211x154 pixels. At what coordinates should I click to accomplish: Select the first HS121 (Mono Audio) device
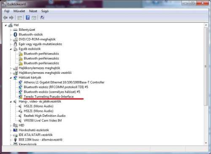38,106
